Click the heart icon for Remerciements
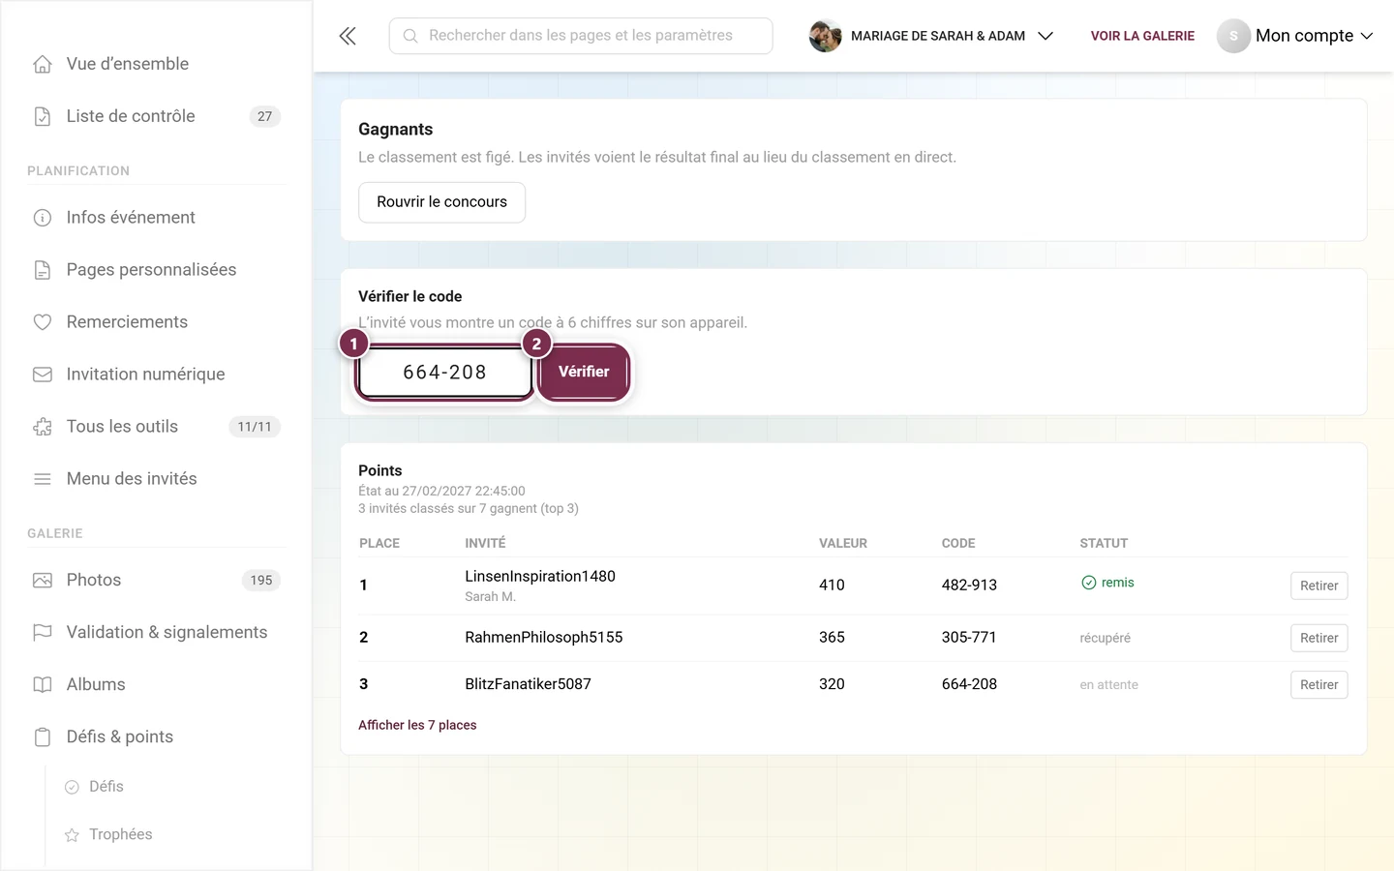Viewport: 1394px width, 871px height. [43, 322]
